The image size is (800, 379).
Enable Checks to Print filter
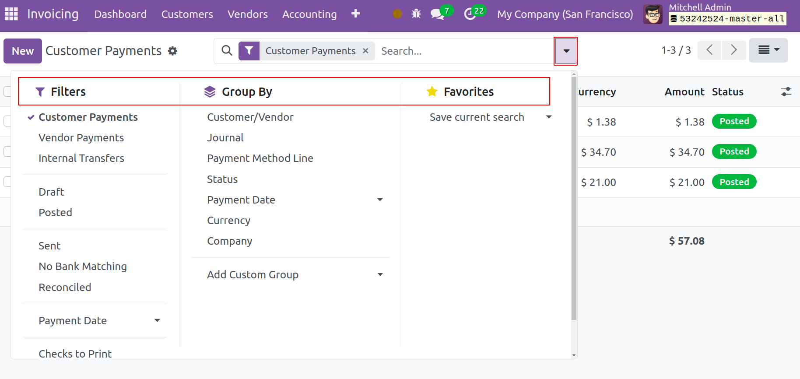(x=75, y=354)
